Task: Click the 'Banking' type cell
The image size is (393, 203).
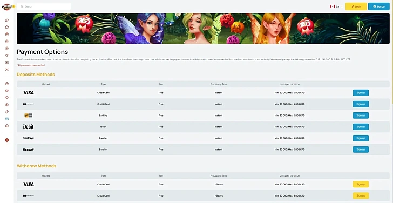Action: (103, 116)
